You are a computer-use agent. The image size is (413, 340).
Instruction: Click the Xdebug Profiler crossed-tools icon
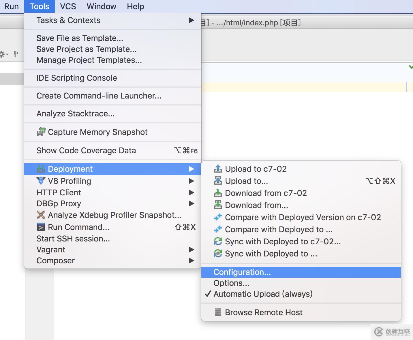41,215
